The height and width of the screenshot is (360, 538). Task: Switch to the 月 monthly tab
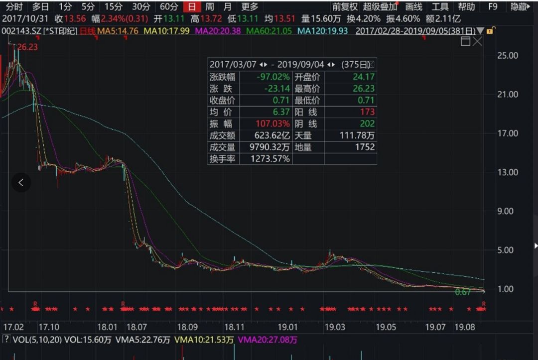pyautogui.click(x=227, y=6)
